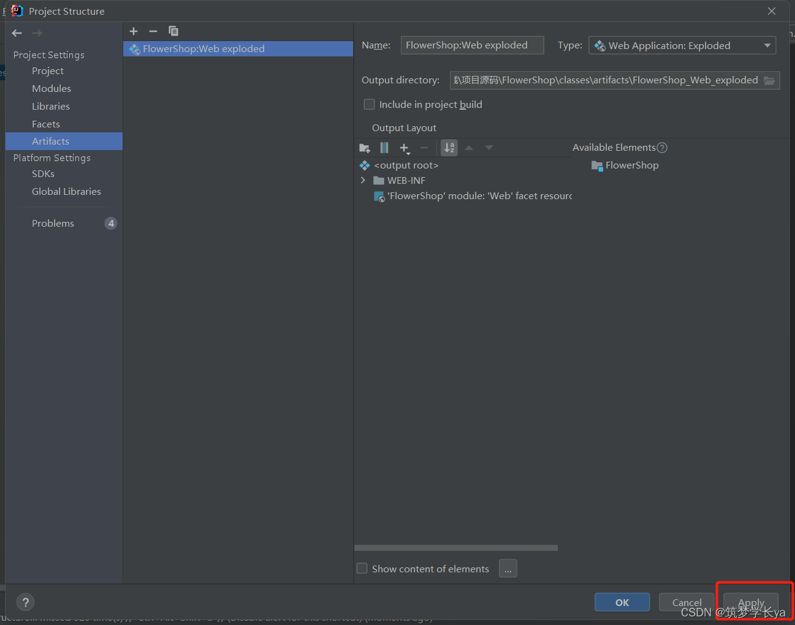Click the IntelliJ logo in title bar
795x625 pixels.
pos(17,11)
